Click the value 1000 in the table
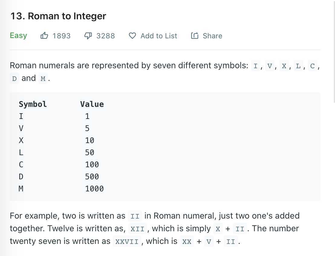The height and width of the screenshot is (256, 335). point(94,189)
